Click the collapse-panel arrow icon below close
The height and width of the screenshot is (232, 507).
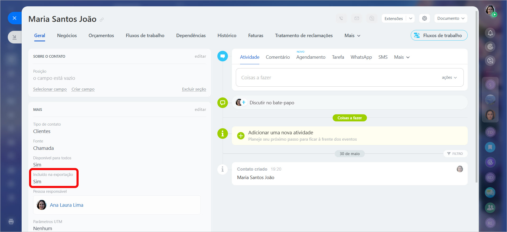[15, 37]
